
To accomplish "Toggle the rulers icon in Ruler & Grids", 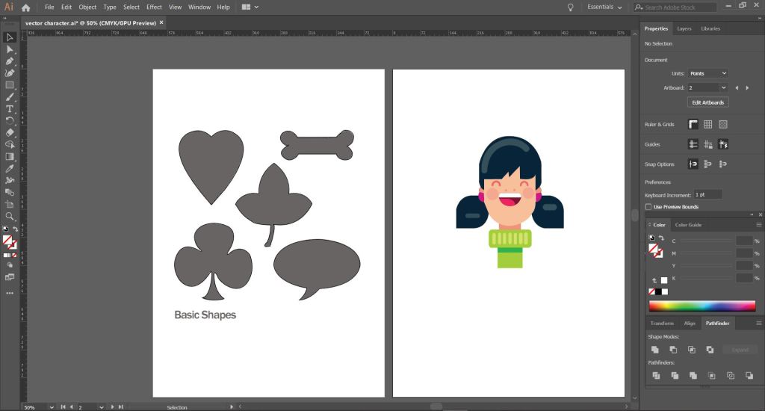I will (693, 124).
